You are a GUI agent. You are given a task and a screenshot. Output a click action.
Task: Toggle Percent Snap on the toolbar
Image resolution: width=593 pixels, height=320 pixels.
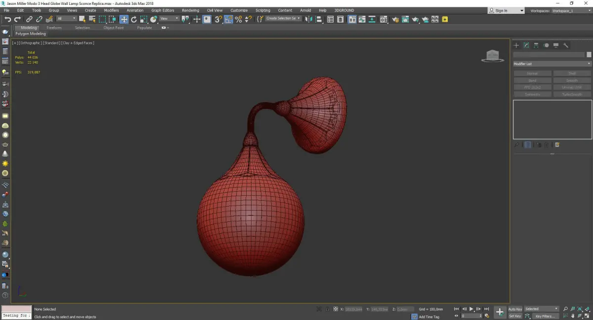[x=238, y=19]
